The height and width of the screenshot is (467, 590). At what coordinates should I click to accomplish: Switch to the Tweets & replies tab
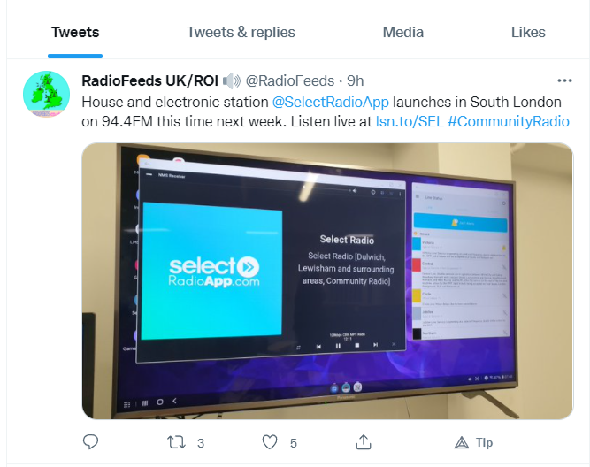[241, 33]
